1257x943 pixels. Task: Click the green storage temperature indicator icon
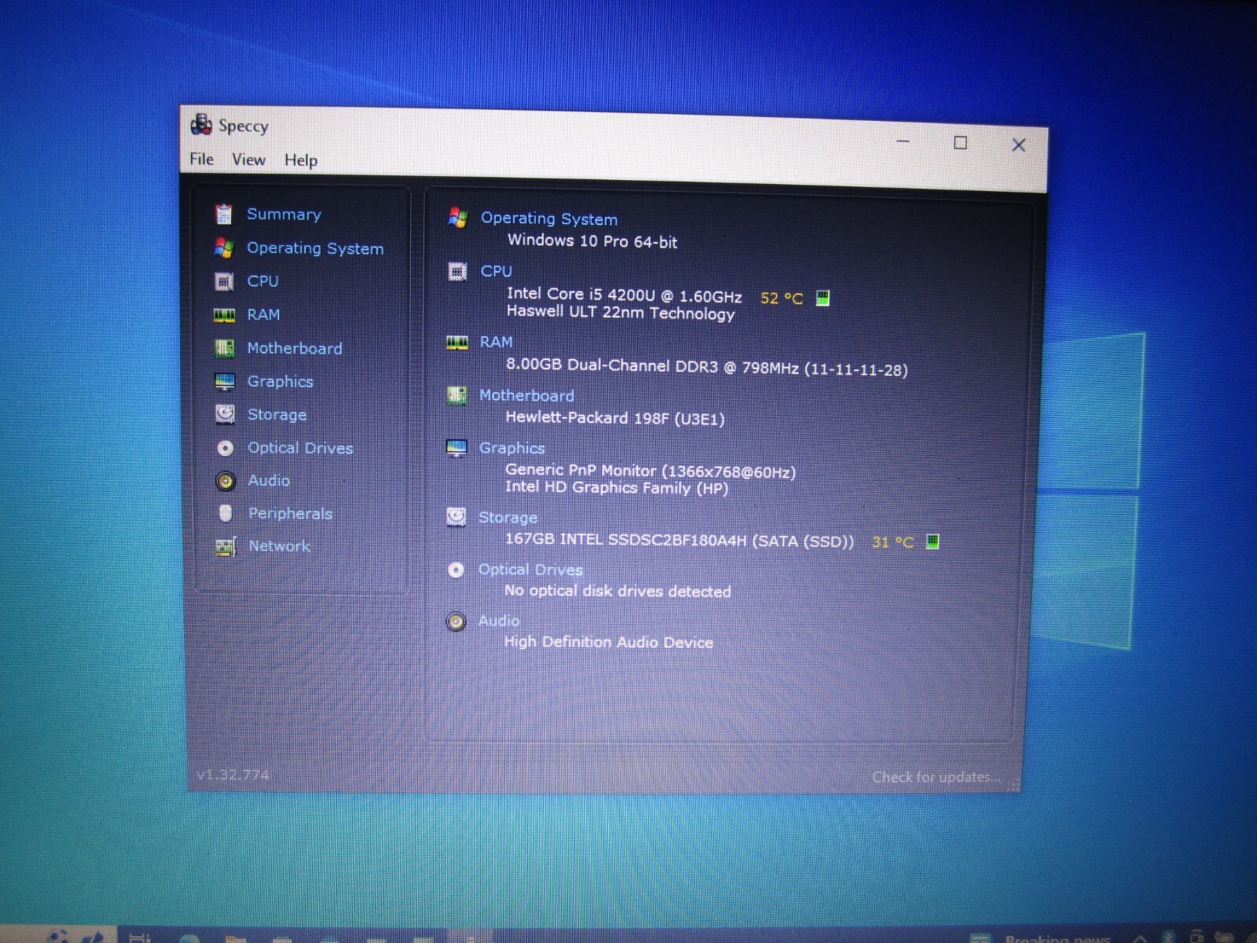click(x=933, y=541)
